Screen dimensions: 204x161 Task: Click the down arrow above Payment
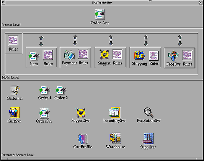click(x=75, y=43)
